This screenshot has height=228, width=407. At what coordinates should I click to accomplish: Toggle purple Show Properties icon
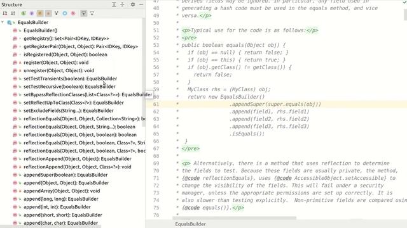pos(32,13)
